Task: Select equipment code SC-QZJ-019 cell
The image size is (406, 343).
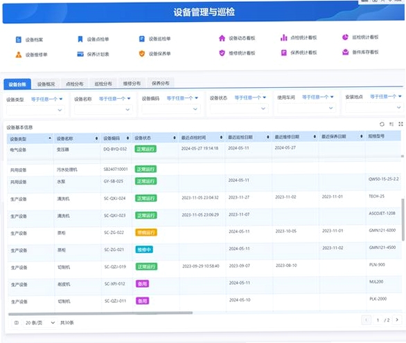Action: [115, 267]
